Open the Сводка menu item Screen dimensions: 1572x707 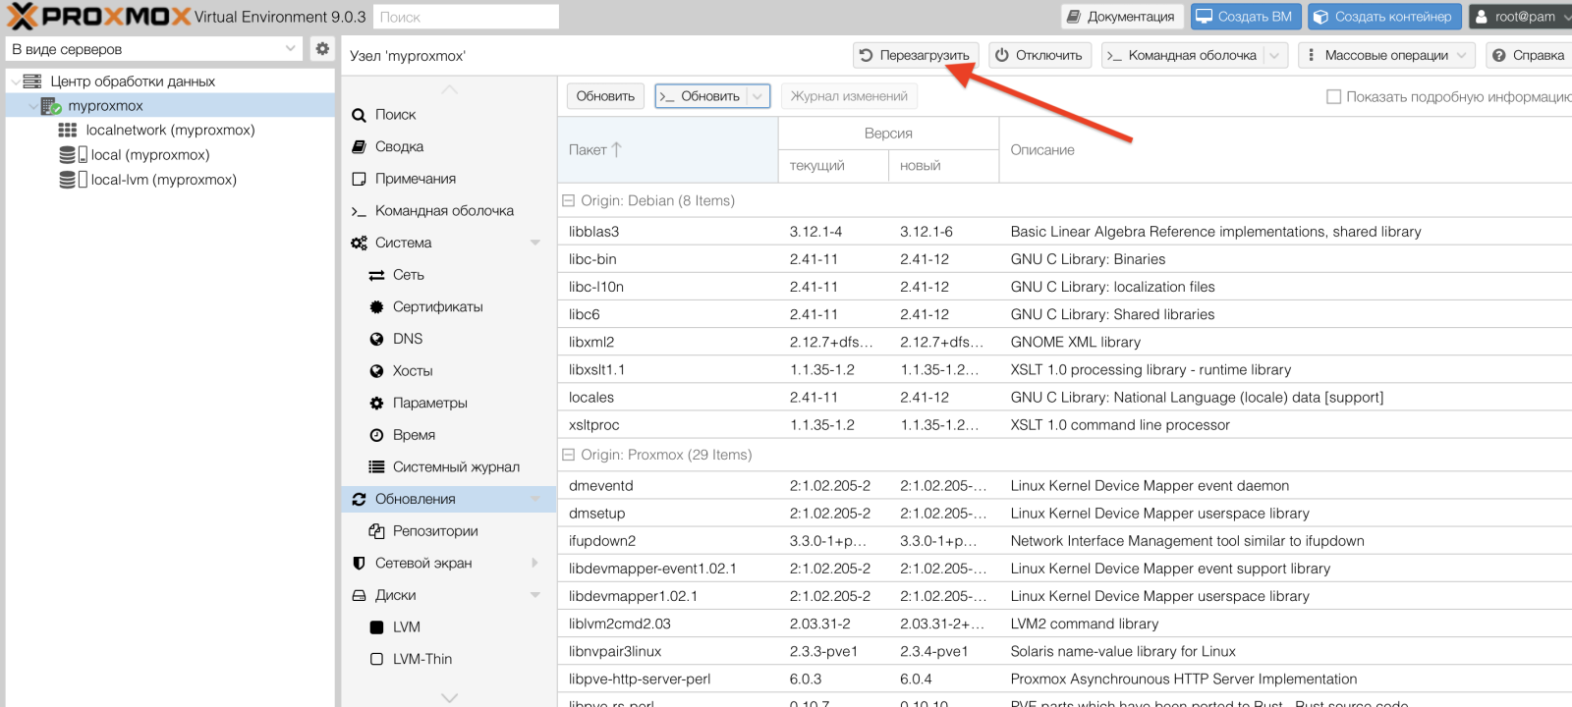coord(449,146)
